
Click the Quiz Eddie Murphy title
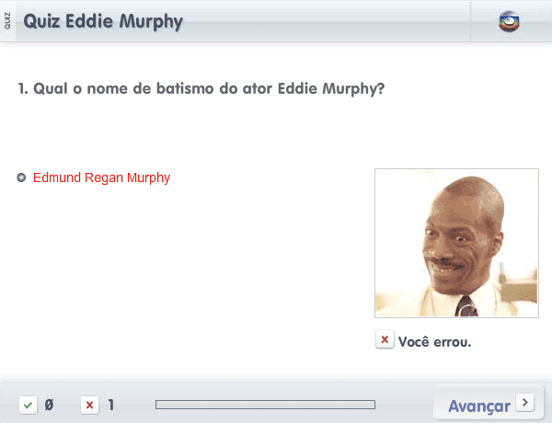(x=103, y=21)
